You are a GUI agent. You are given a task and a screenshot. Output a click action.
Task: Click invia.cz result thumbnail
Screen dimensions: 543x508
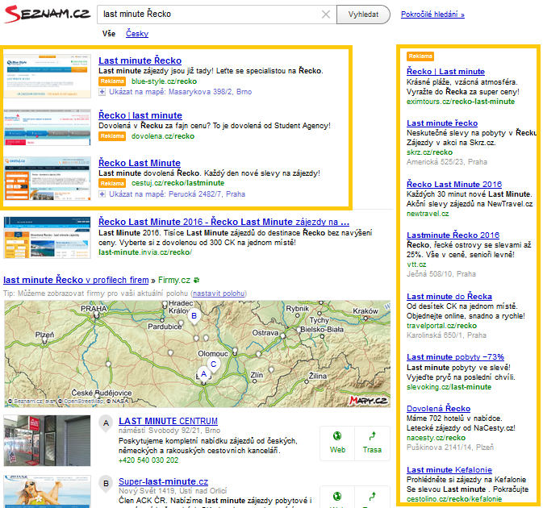pyautogui.click(x=48, y=238)
